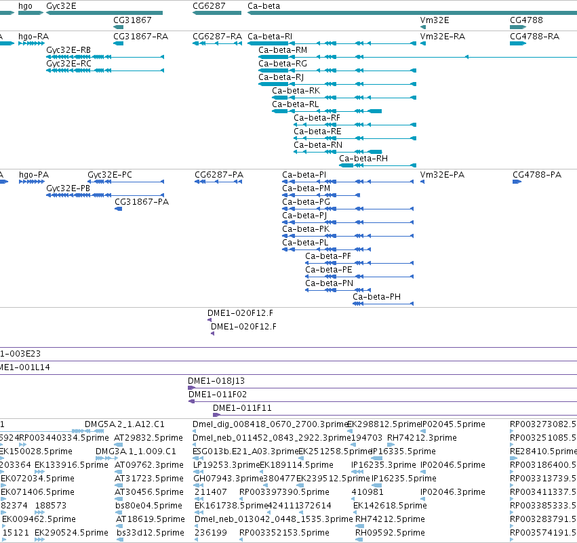Open EST label IP02046.3prime

pyautogui.click(x=453, y=492)
